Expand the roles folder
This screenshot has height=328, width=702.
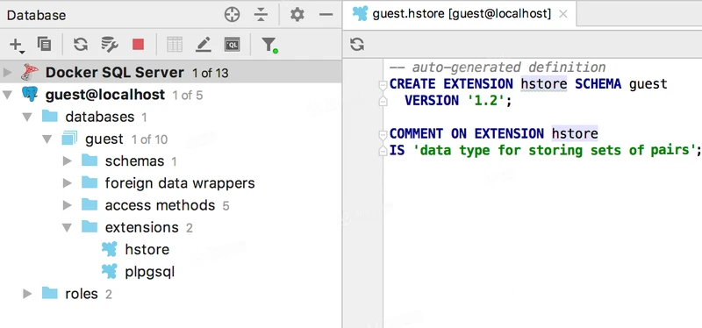click(27, 294)
